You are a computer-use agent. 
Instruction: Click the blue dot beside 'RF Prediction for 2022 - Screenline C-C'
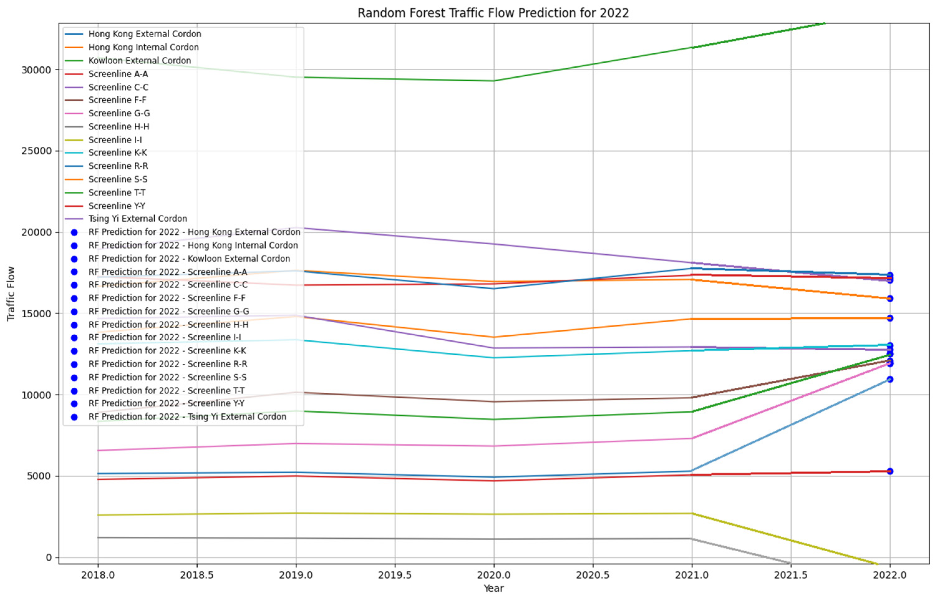(74, 285)
